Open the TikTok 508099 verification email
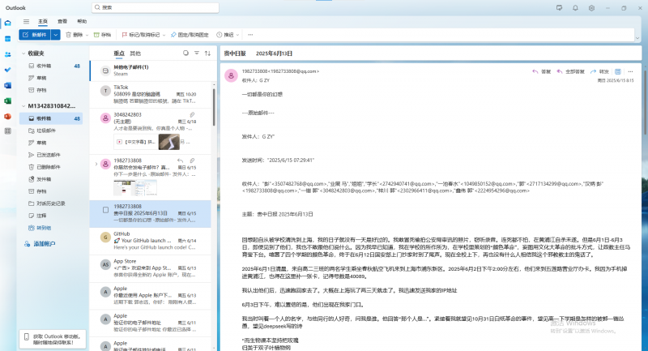This screenshot has height=351, width=648. tap(151, 95)
